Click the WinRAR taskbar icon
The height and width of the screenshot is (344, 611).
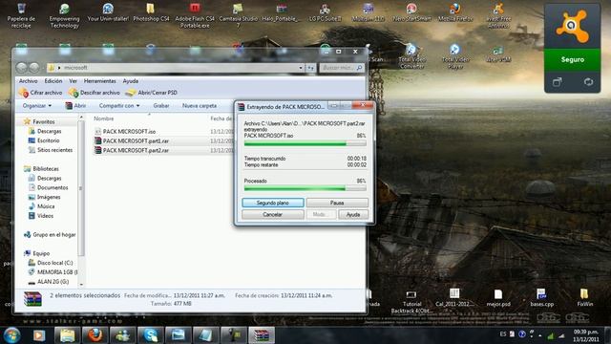[x=262, y=335]
